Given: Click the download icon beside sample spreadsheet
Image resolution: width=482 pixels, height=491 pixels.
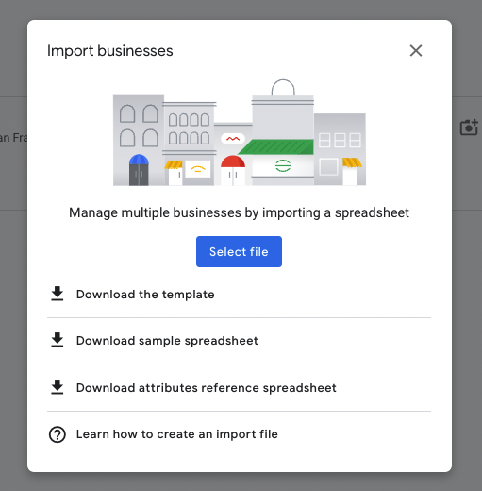Looking at the screenshot, I should (58, 340).
